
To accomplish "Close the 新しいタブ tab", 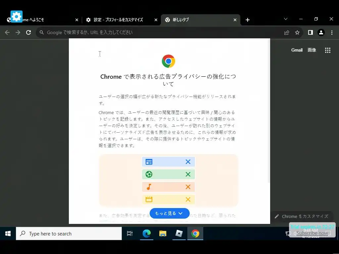I will click(x=235, y=20).
